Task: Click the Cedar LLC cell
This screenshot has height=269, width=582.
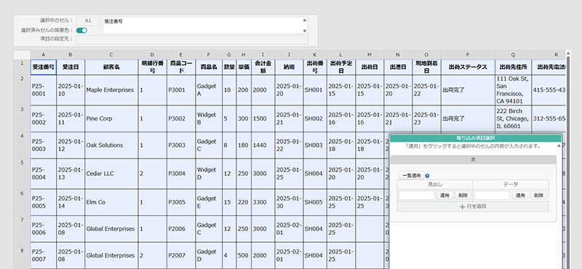Action: (x=111, y=174)
